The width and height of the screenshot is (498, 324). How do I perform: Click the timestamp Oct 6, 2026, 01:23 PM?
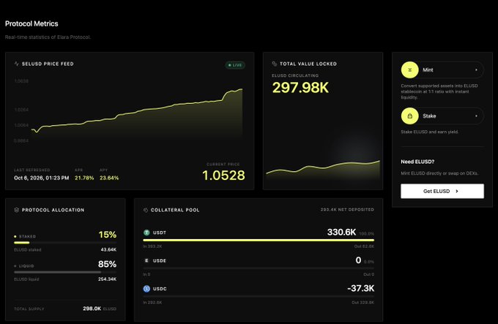41,178
